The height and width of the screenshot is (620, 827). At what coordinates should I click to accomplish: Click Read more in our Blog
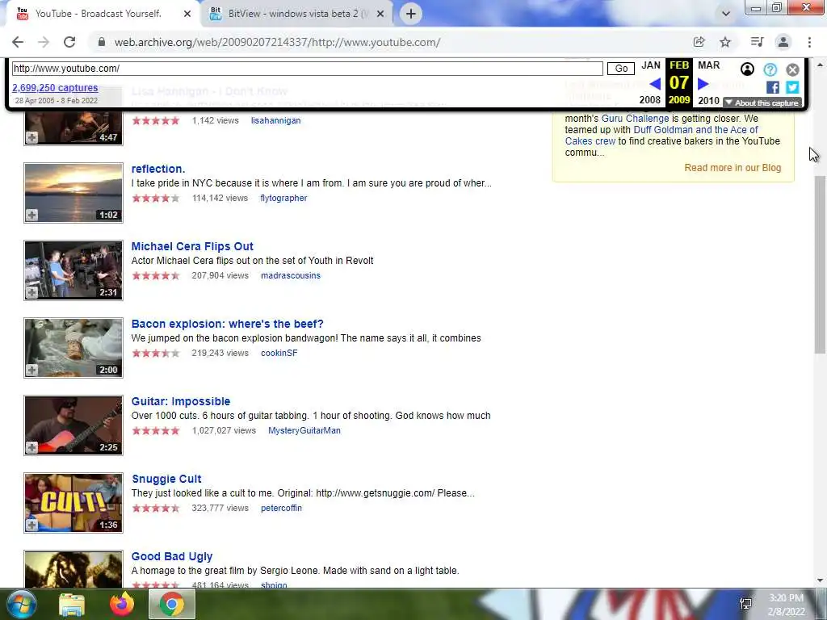pyautogui.click(x=733, y=168)
